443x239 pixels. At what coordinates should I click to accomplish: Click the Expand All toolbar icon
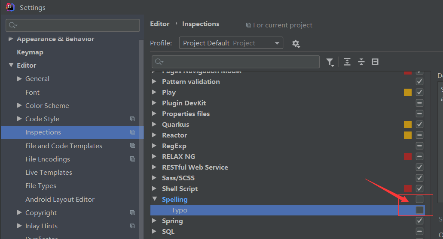pos(347,62)
